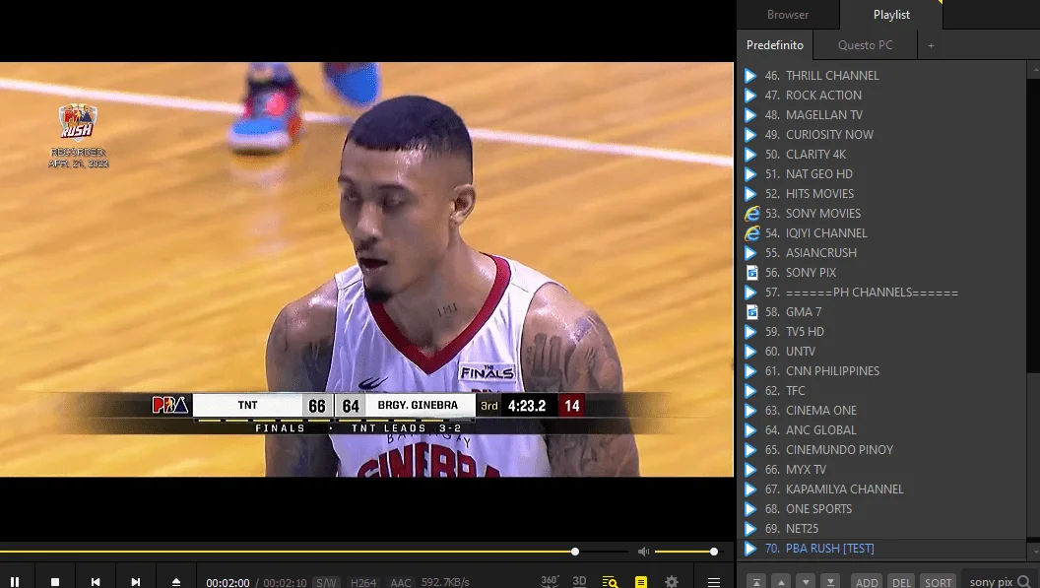
Task: Stop the video playback
Action: (55, 581)
